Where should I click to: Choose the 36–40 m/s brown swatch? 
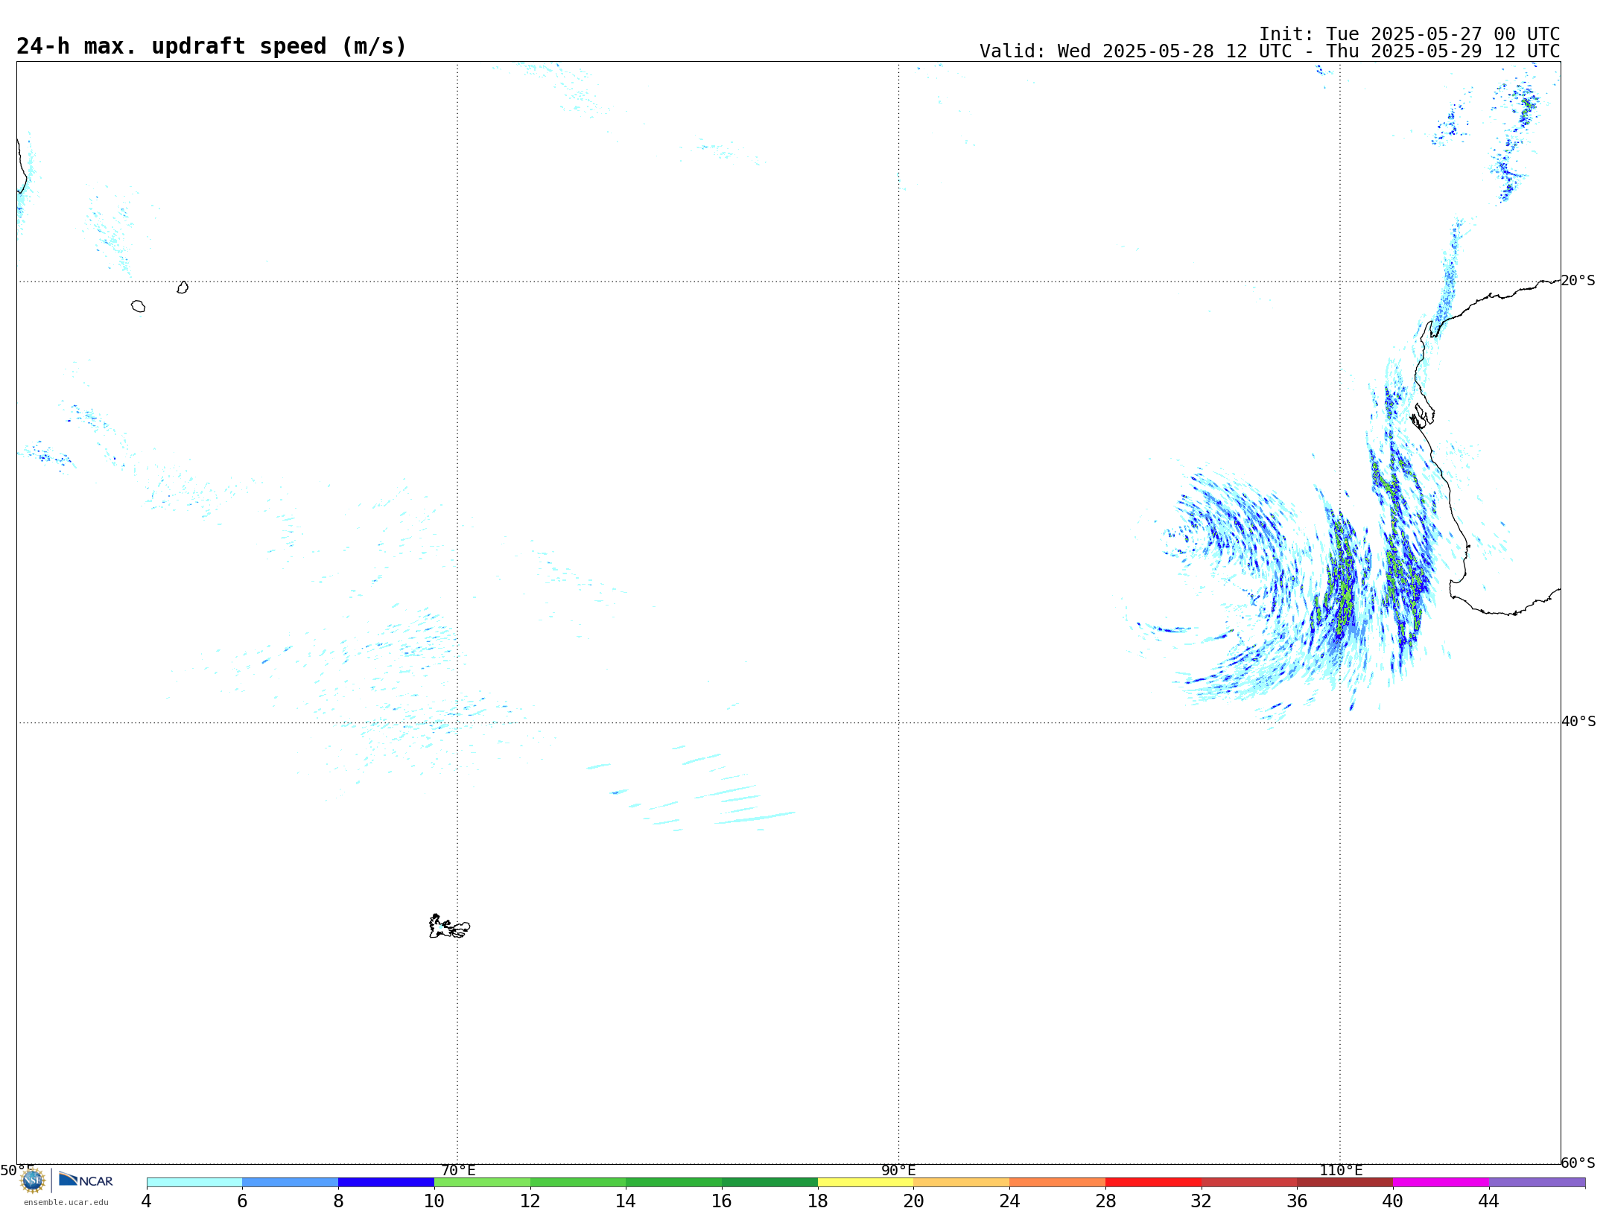1345,1182
